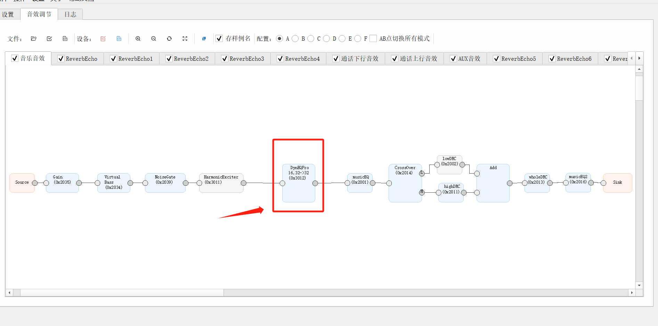Select the DynEQPro 0x3012 node
658x326 pixels.
tap(299, 183)
